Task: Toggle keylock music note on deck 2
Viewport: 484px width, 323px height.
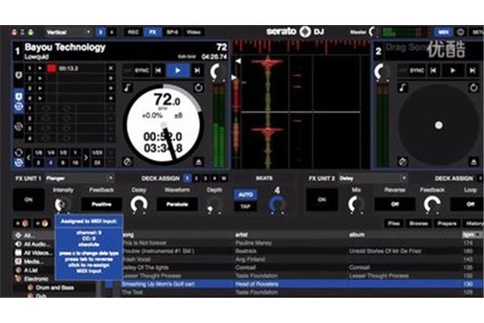Action: (403, 88)
